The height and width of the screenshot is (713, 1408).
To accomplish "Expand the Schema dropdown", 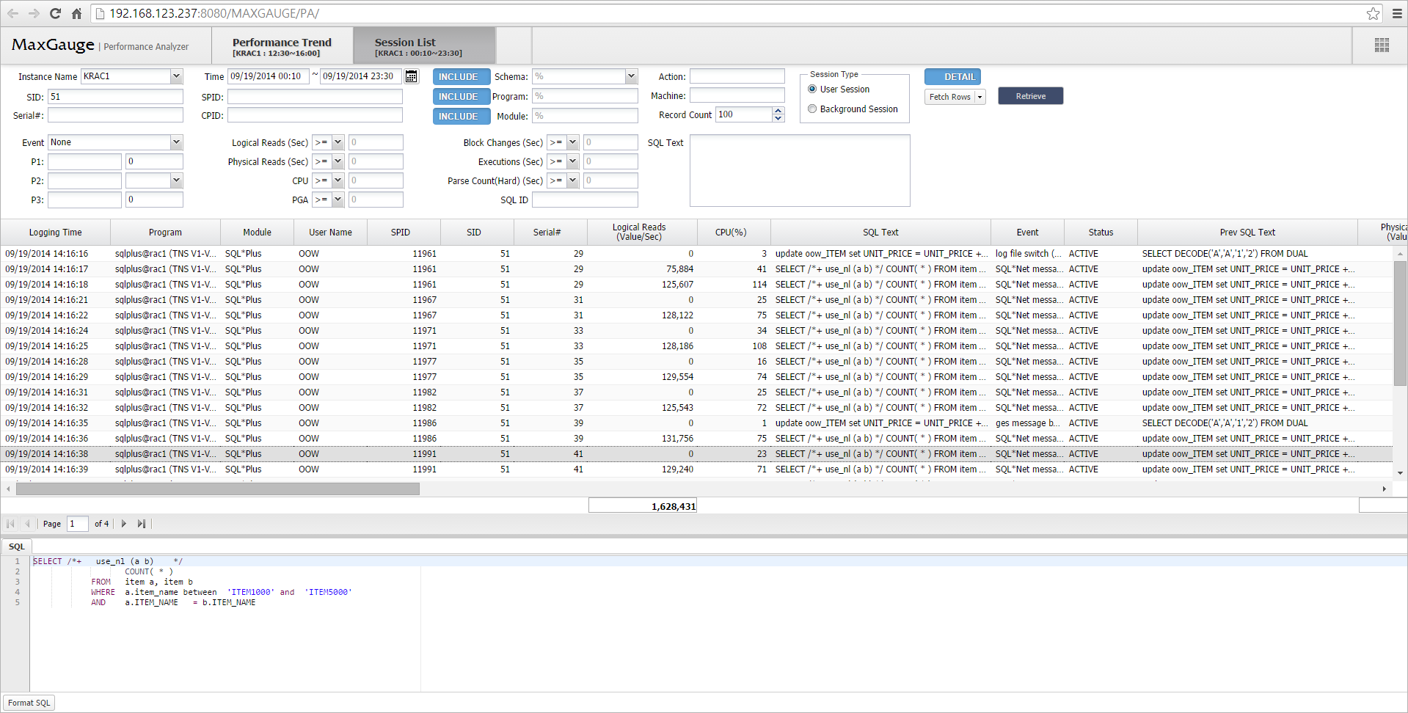I will (631, 76).
